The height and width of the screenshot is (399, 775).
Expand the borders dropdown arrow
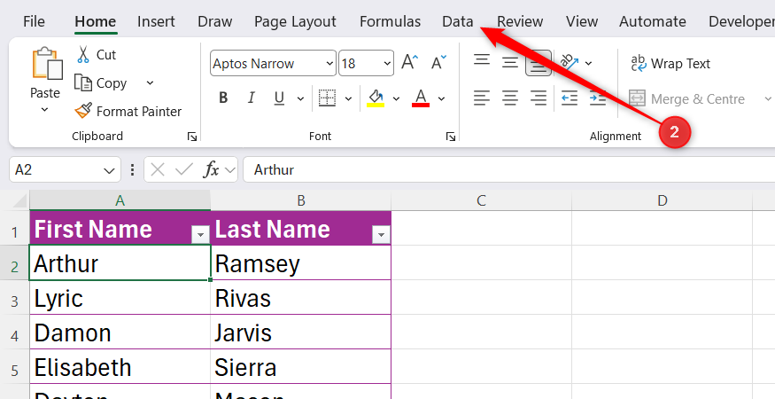tap(348, 98)
